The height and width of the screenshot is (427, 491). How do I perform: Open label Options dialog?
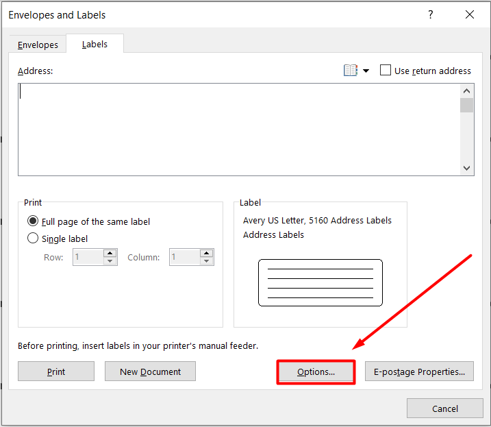tap(316, 371)
